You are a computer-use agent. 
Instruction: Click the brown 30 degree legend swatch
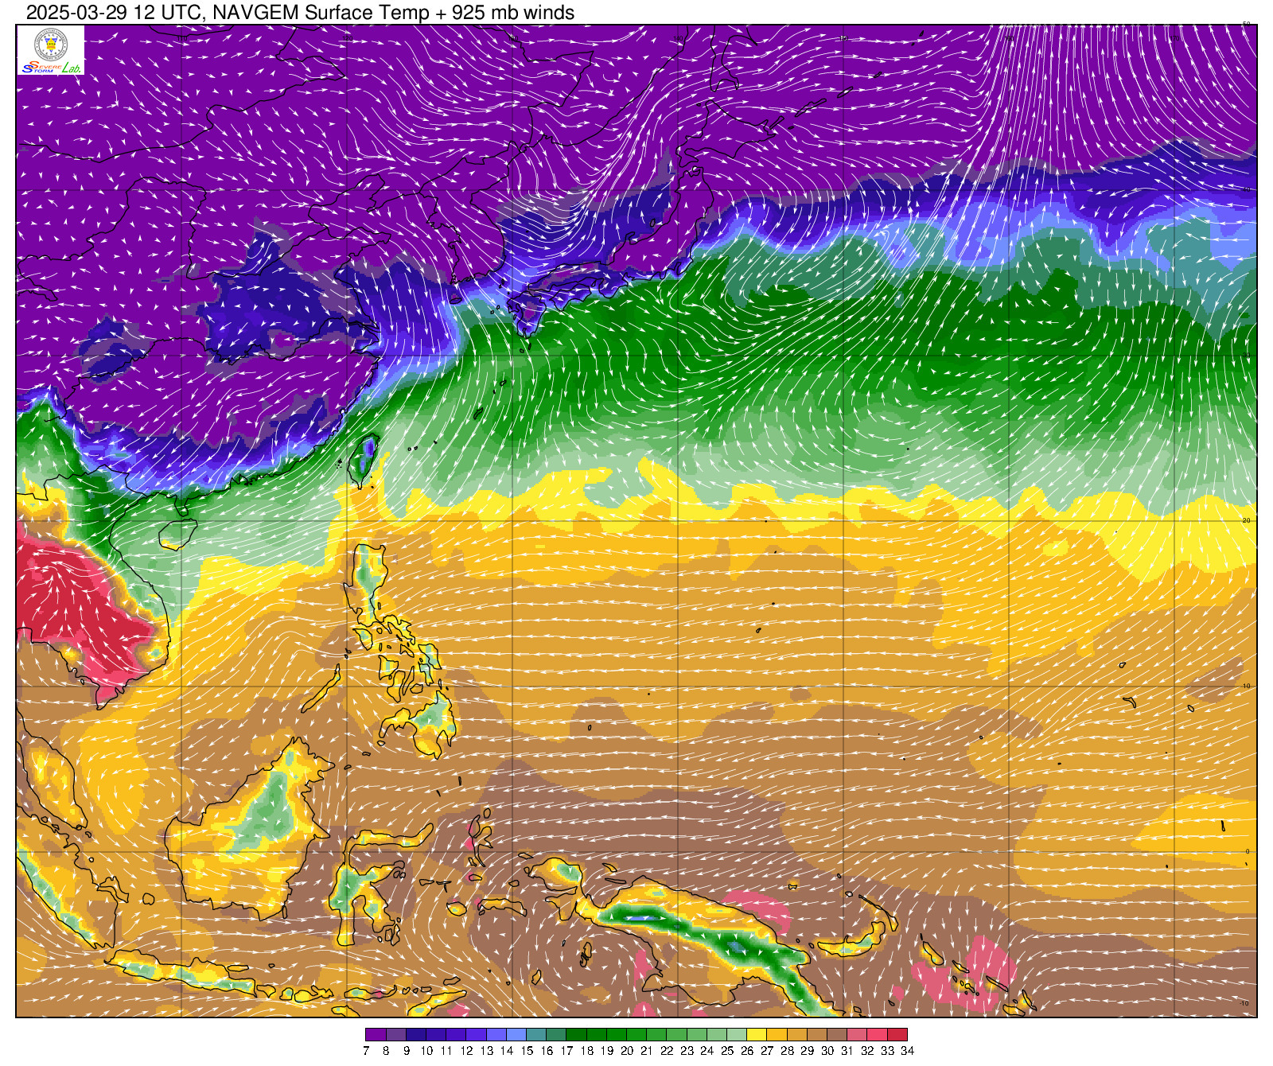point(837,1035)
